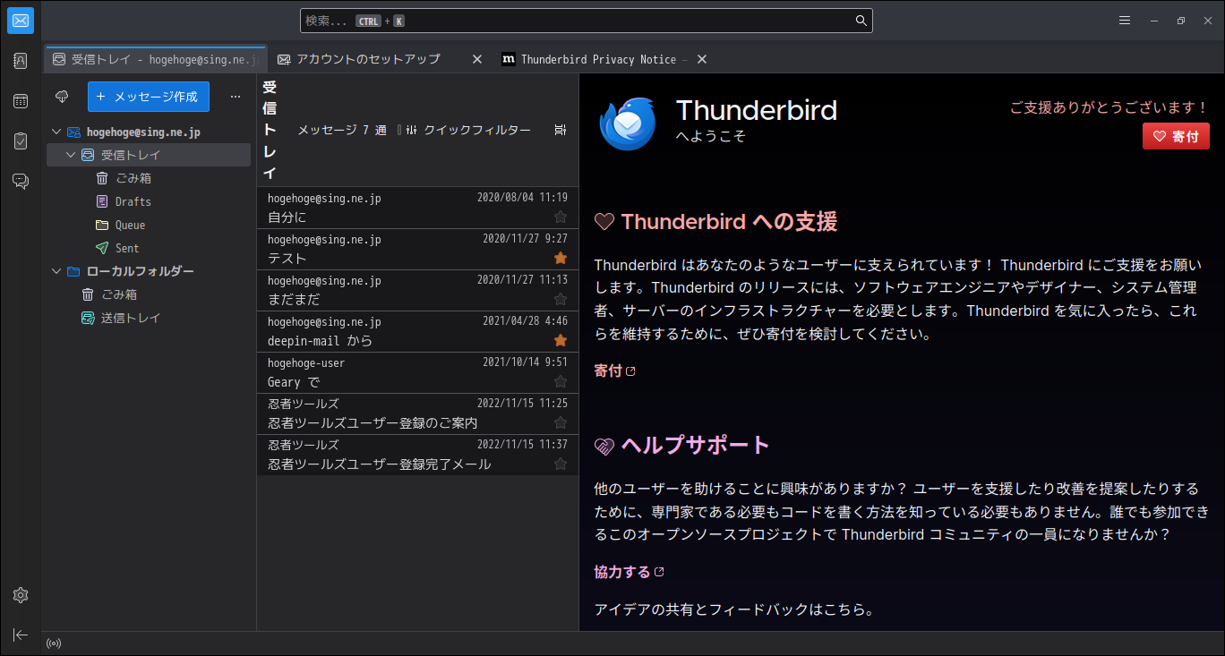Open the message with subject 自分に
This screenshot has width=1225, height=656.
(417, 208)
